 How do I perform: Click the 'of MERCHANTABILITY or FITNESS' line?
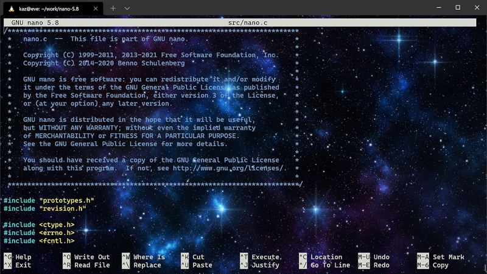tap(131, 136)
